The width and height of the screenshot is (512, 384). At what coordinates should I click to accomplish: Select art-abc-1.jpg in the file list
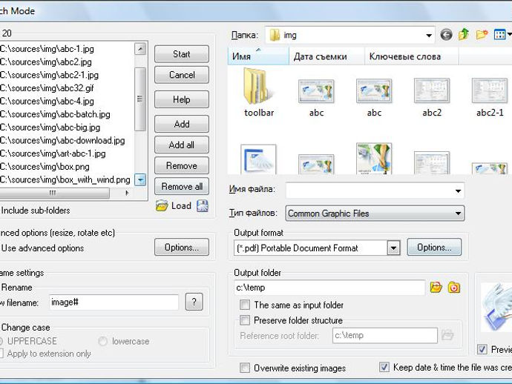[x=53, y=153]
